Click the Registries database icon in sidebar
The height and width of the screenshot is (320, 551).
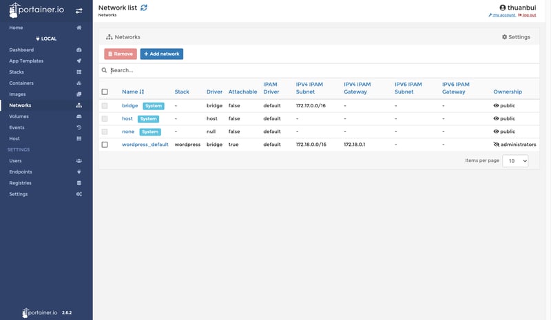coord(79,183)
